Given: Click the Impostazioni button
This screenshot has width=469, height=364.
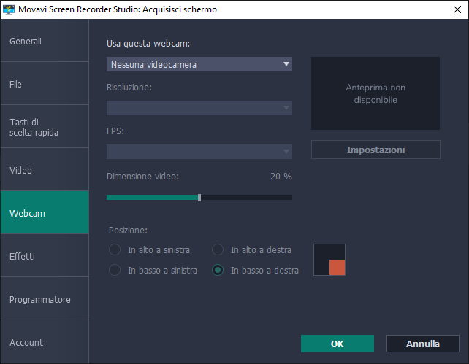Looking at the screenshot, I should (x=375, y=150).
